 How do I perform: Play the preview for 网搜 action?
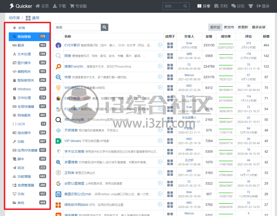[160, 55]
